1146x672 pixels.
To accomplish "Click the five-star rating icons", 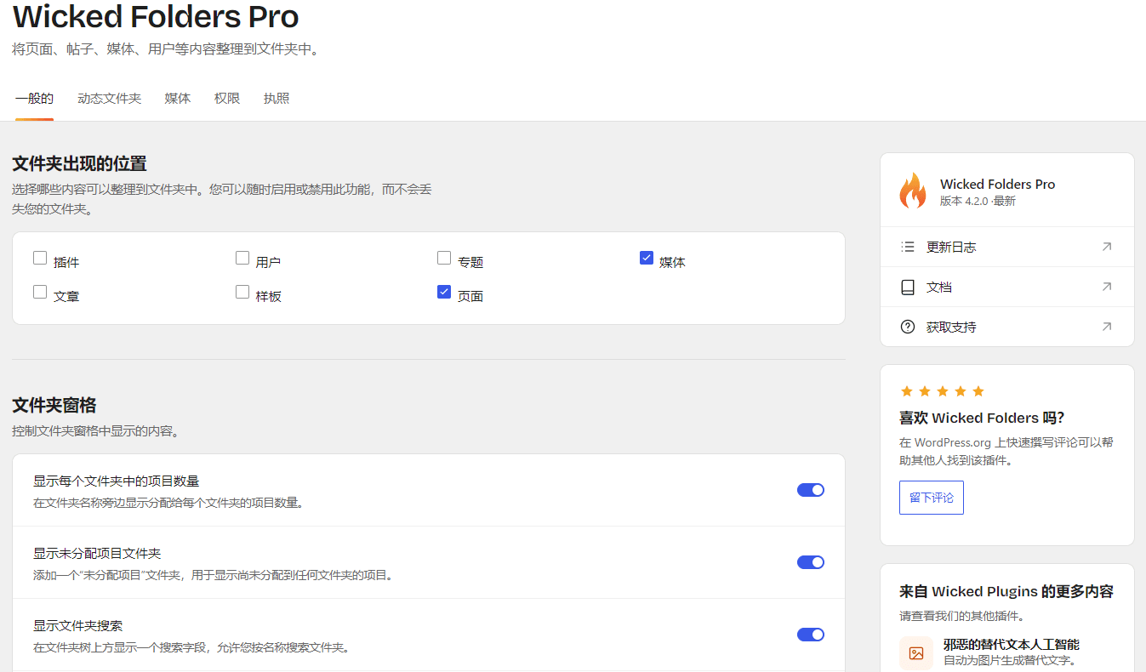I will (x=942, y=391).
